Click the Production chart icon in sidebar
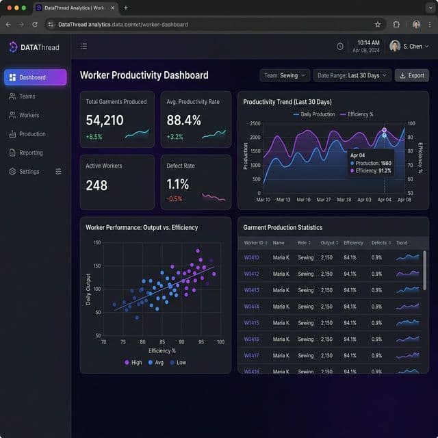 point(12,134)
